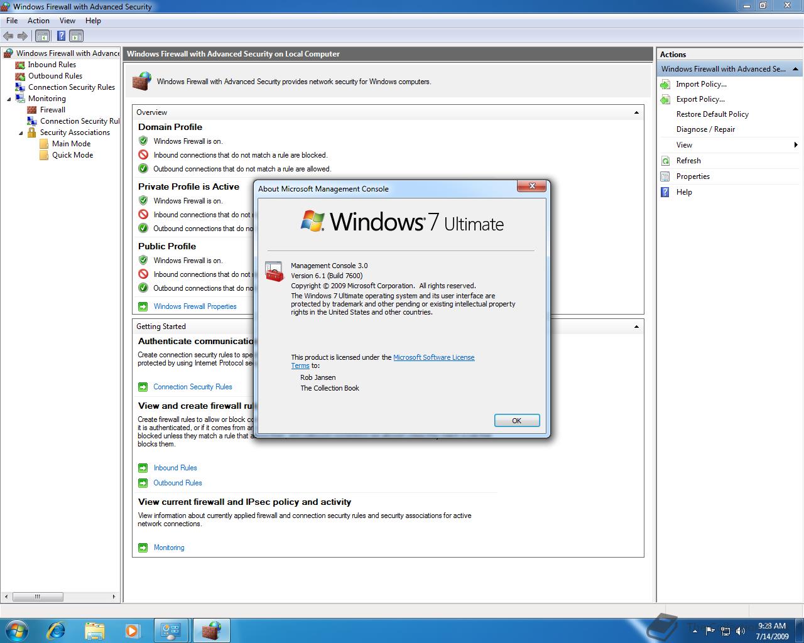Click the Action Center flag tray icon
Screen dimensions: 804x643
click(x=710, y=630)
